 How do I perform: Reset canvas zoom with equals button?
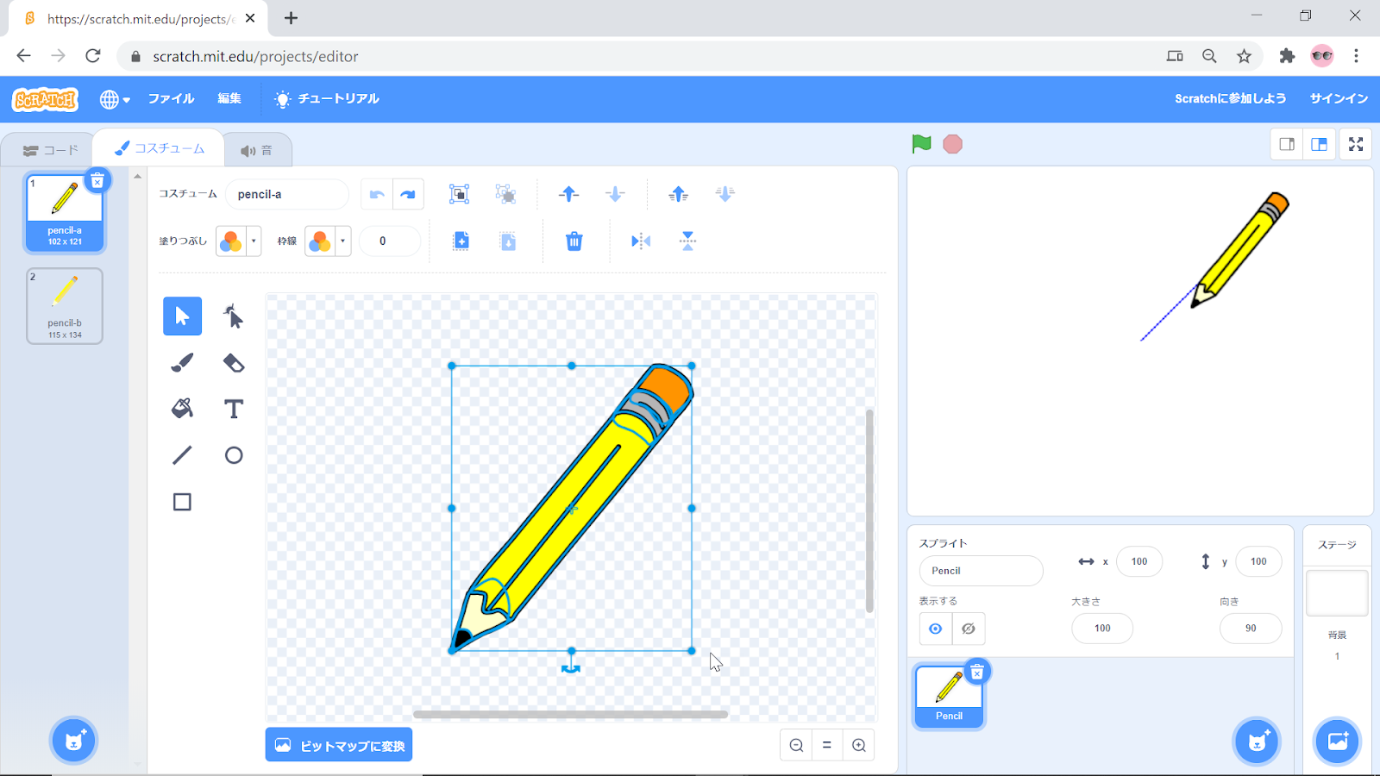pos(827,745)
